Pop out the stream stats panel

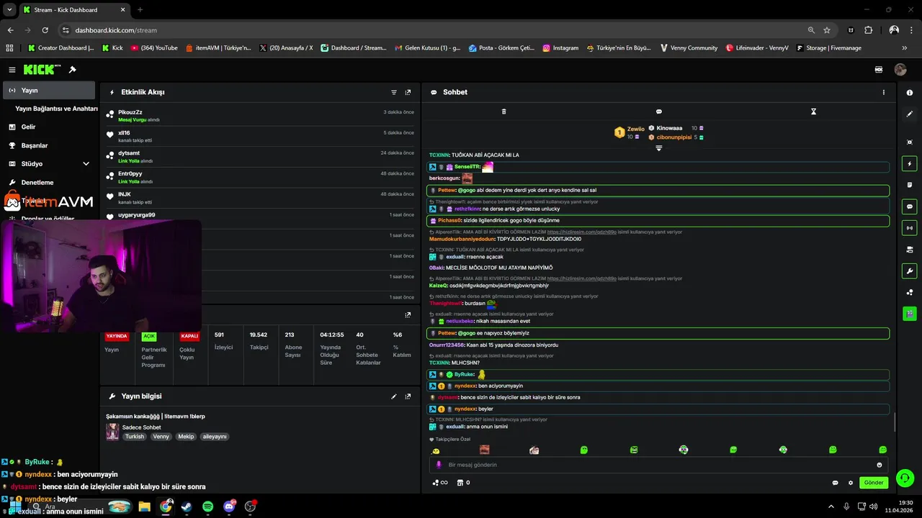click(408, 314)
